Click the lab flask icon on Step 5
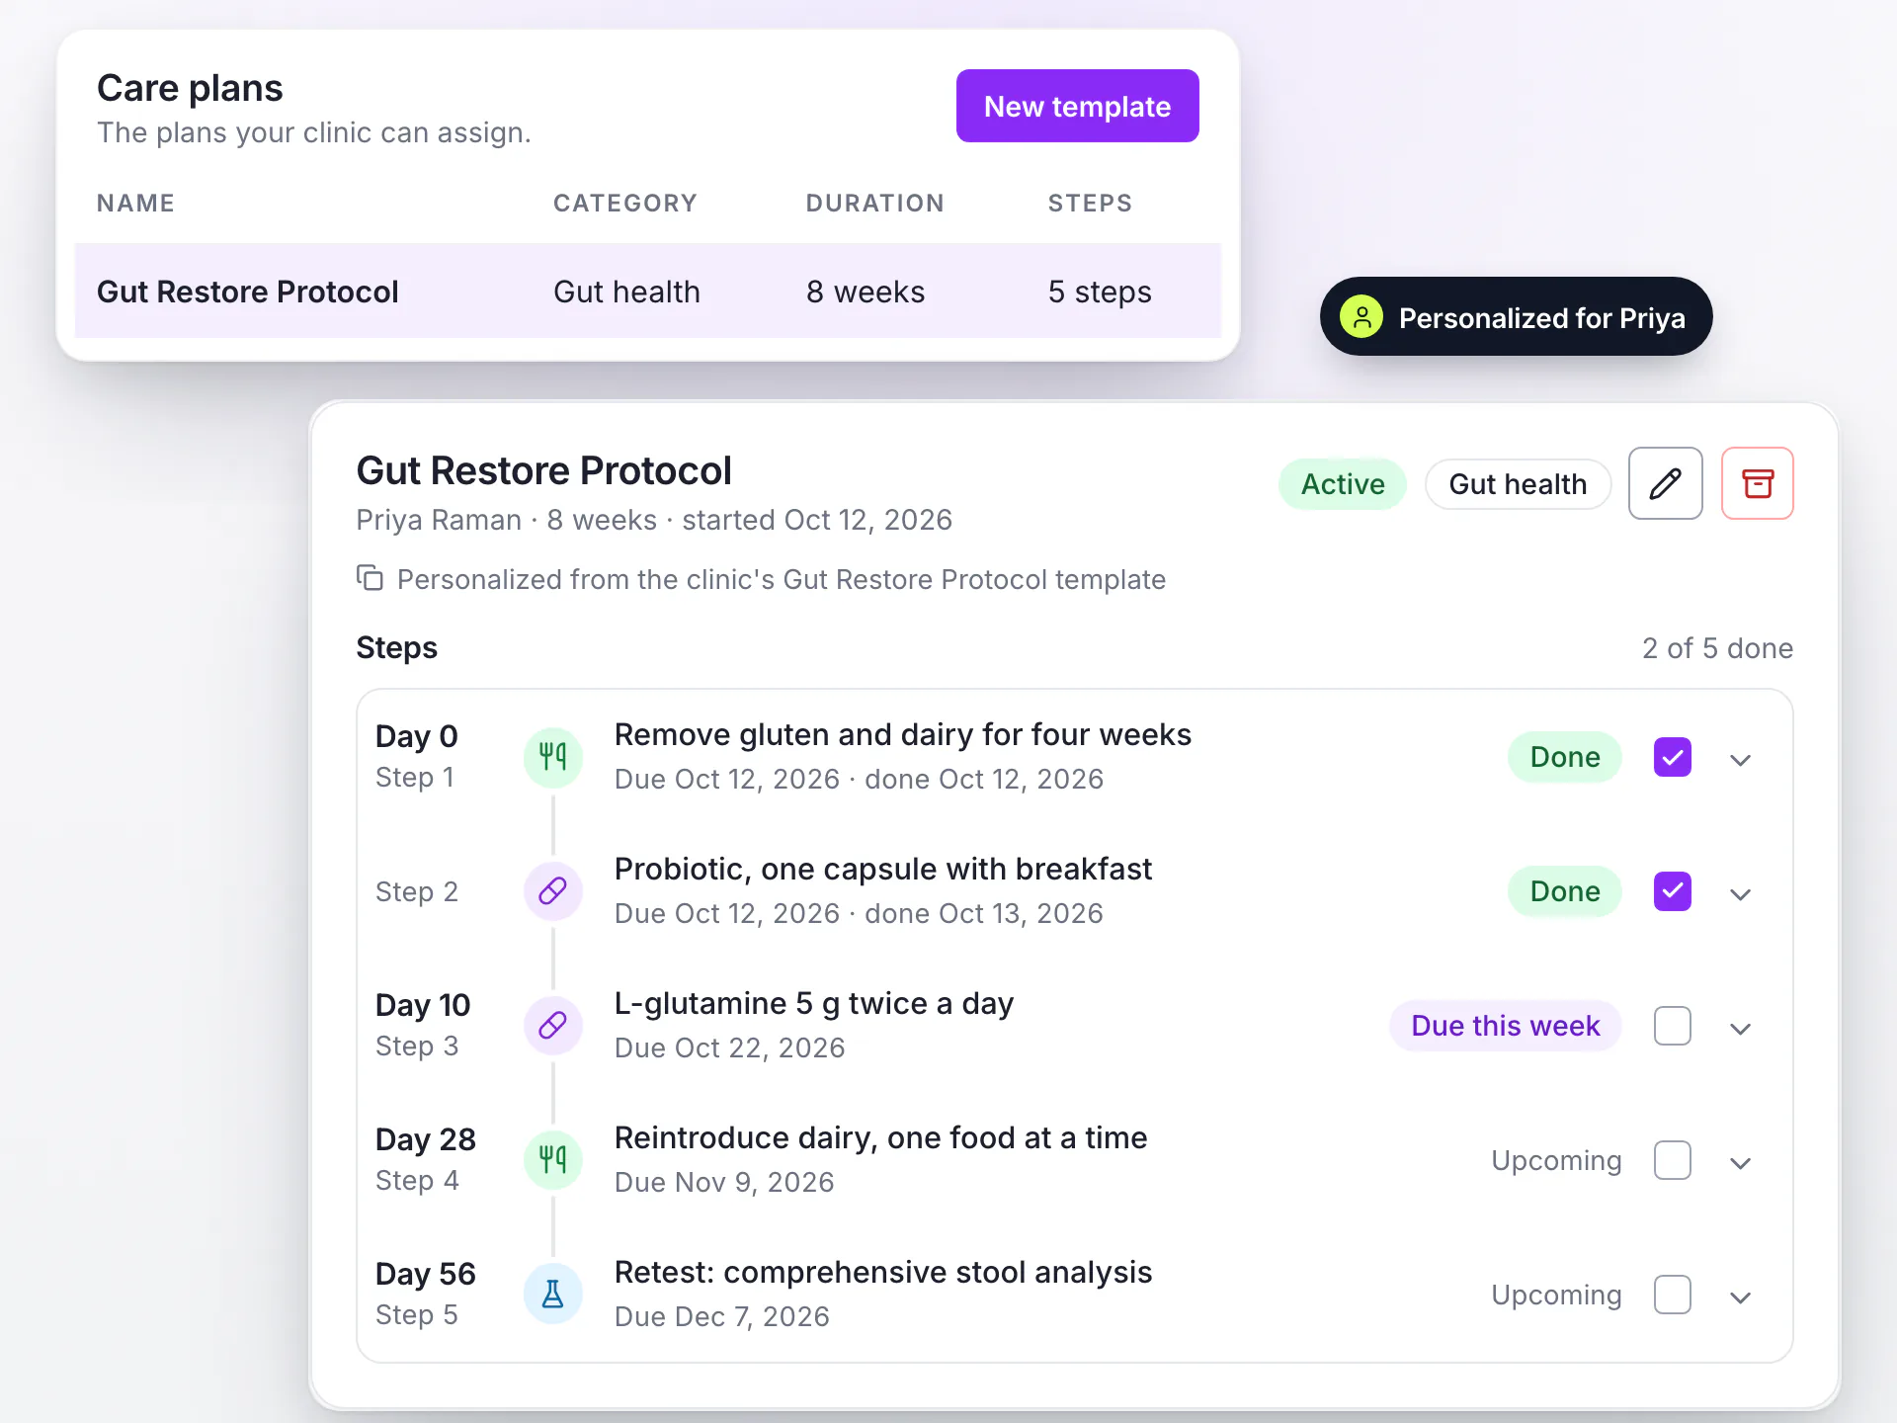 [552, 1295]
